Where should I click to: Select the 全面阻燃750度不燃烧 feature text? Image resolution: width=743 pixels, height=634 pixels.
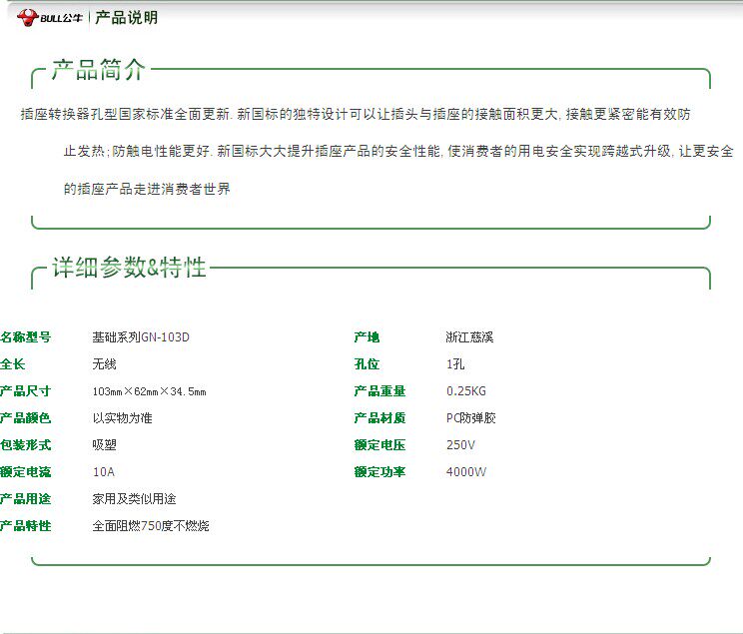tap(150, 526)
